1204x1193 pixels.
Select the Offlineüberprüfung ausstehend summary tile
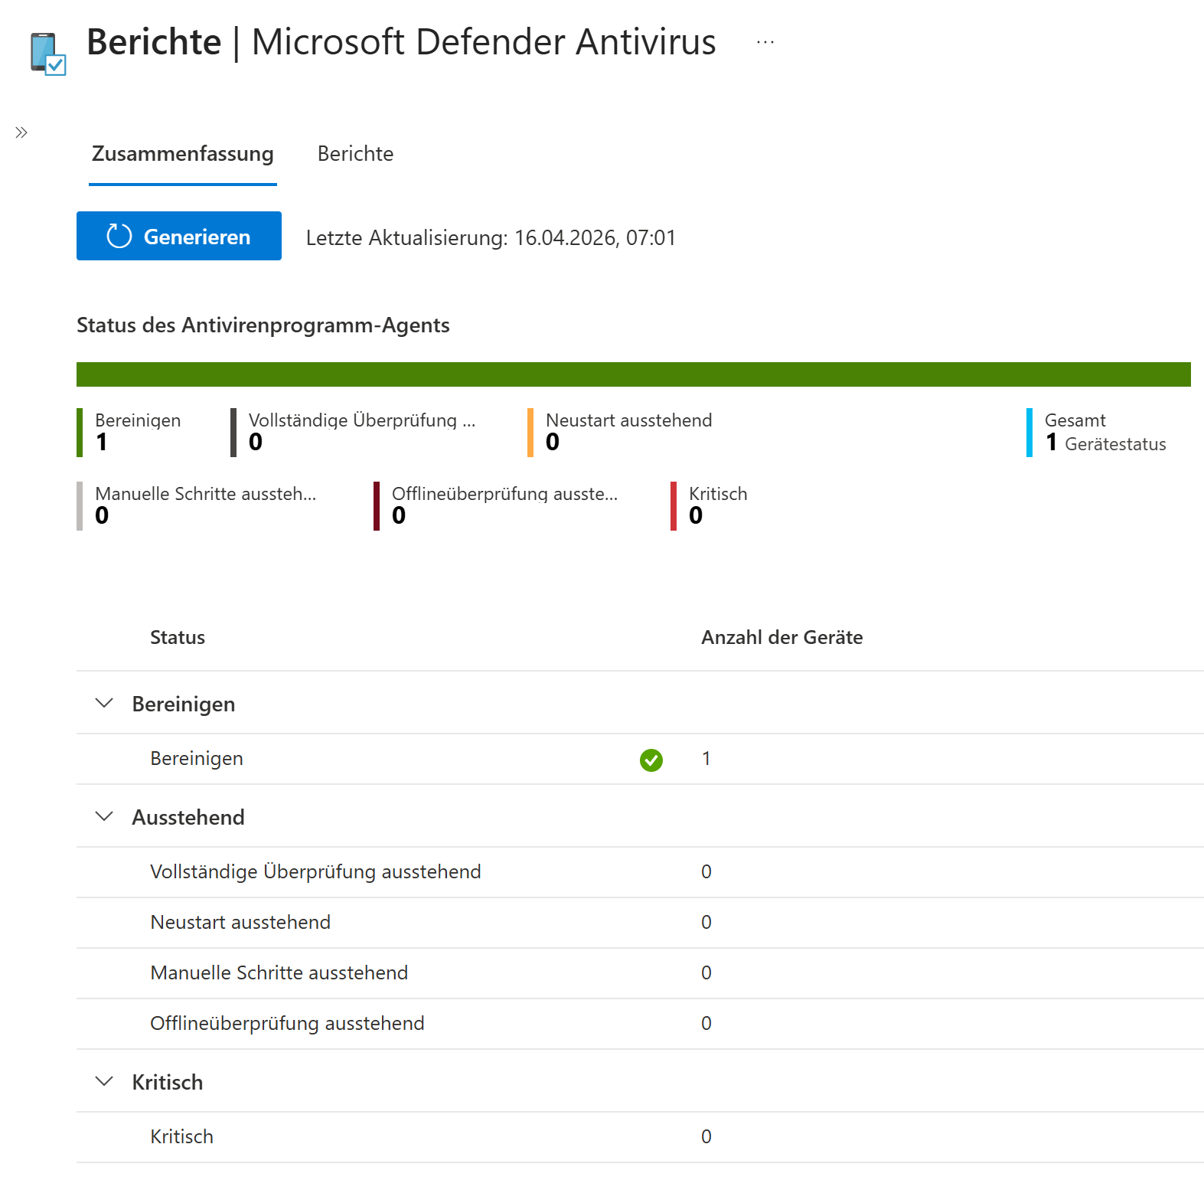click(x=497, y=505)
